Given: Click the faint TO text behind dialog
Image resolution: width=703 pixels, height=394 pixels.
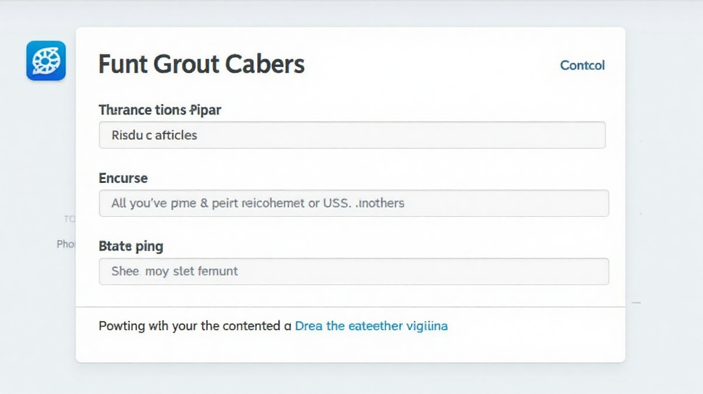Looking at the screenshot, I should click(70, 219).
